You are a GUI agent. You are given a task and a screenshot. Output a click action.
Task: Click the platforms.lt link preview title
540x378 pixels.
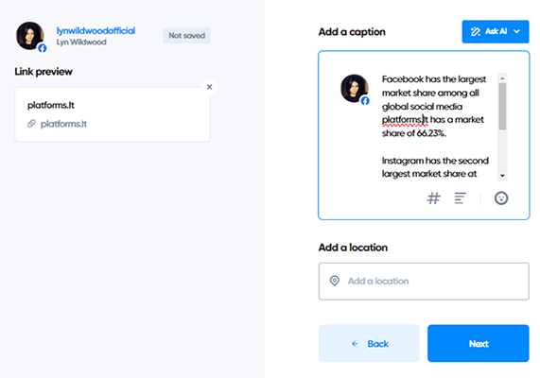[x=51, y=105]
